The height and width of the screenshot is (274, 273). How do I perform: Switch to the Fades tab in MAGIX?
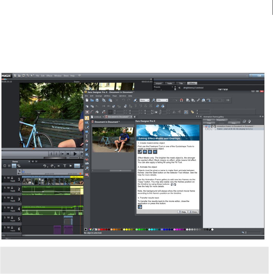coord(170,83)
